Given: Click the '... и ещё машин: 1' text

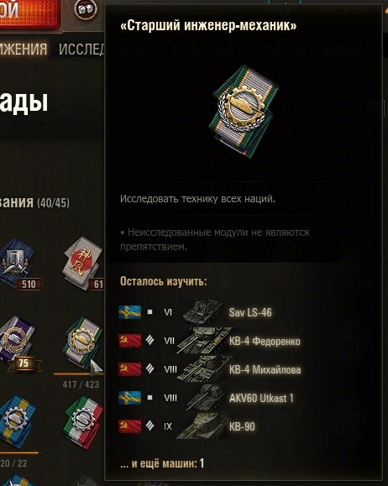Looking at the screenshot, I should pyautogui.click(x=162, y=463).
